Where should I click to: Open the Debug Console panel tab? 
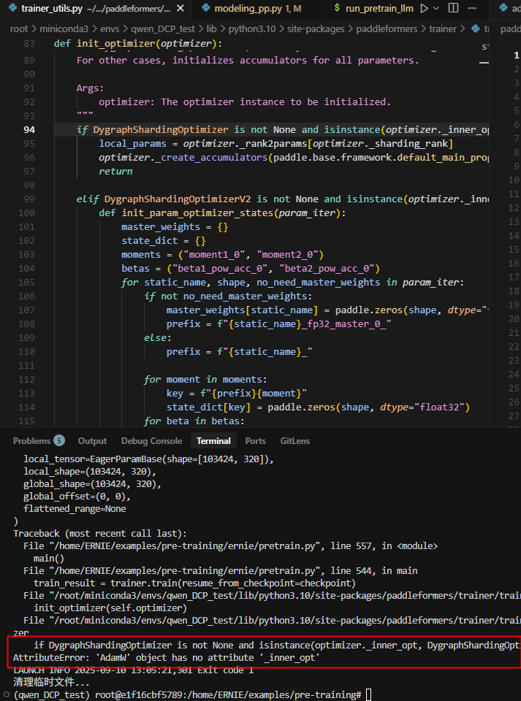151,441
